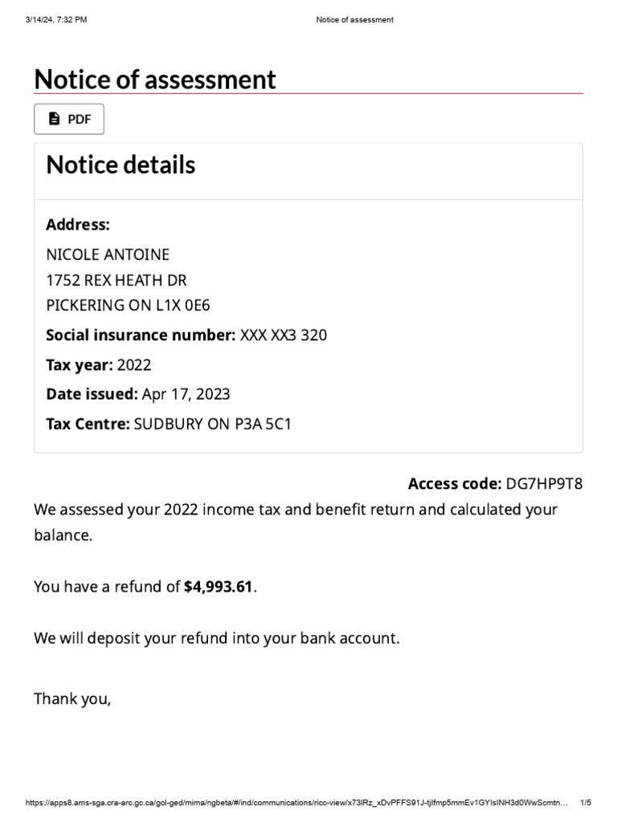Click the 3/14/24, 7:32 PM print timestamp
Viewport: 617px width, 822px height.
(x=55, y=20)
